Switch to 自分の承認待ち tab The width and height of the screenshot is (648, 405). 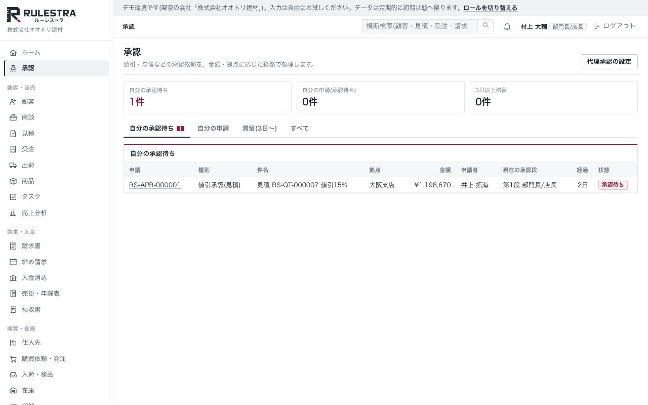coord(157,129)
